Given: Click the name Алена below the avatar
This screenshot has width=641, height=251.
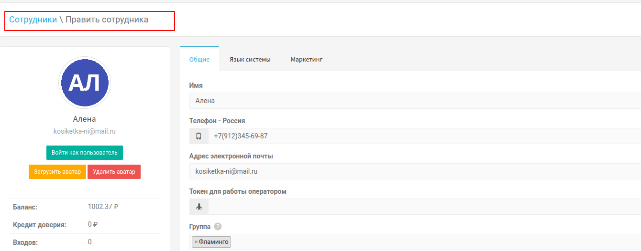Looking at the screenshot, I should (x=85, y=119).
